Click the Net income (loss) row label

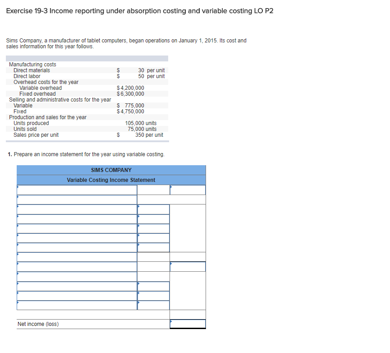38,324
